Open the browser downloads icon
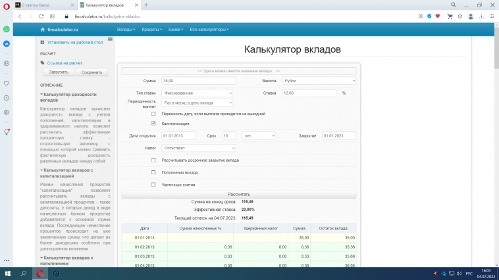 (477, 16)
